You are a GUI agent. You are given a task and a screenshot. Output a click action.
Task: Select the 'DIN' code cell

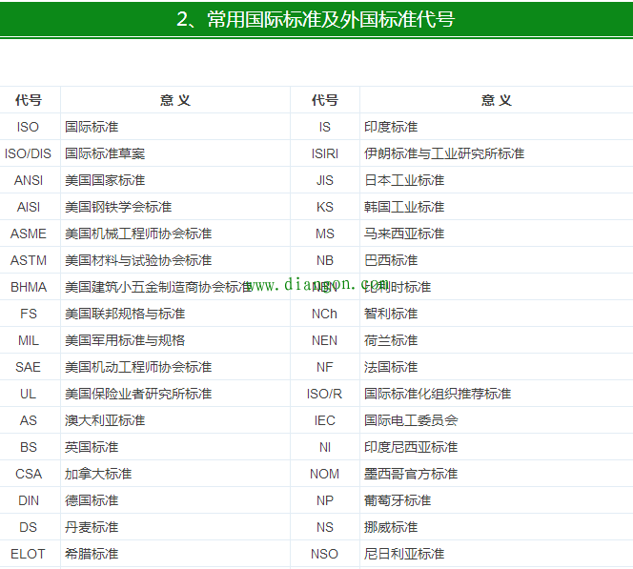[x=29, y=500]
